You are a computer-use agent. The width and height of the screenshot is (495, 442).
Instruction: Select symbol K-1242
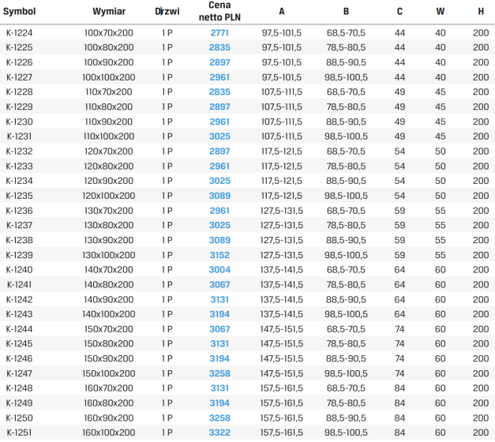pyautogui.click(x=19, y=300)
